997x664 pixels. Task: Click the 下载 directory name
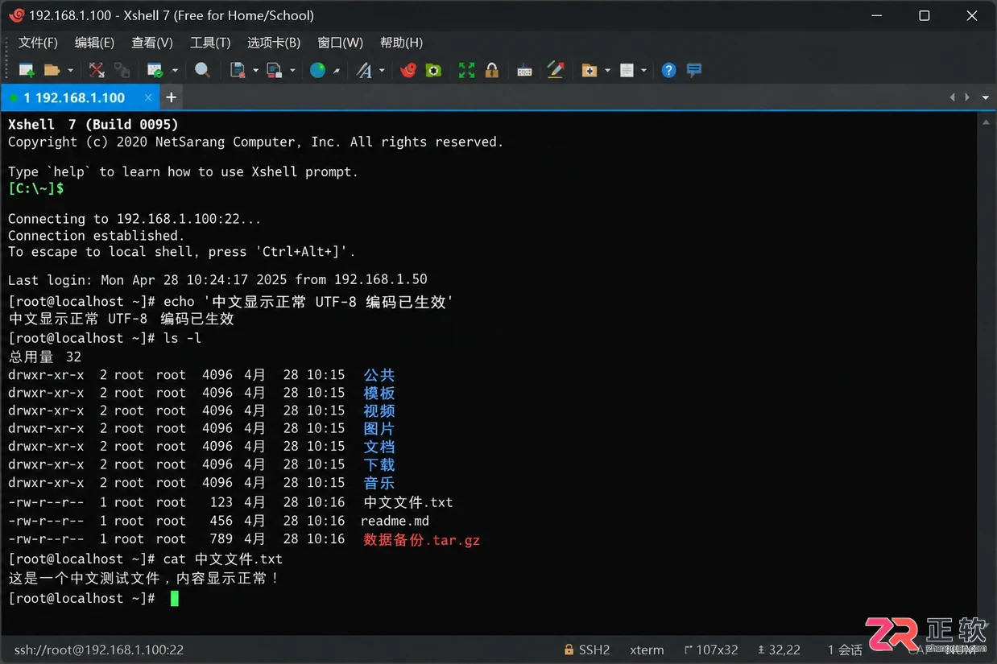point(379,464)
